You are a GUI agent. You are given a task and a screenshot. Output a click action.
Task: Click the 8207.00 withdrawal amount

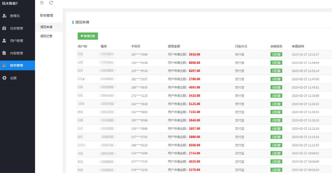194,71
